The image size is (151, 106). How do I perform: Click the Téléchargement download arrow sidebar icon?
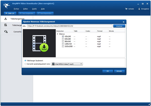(x=6, y=19)
